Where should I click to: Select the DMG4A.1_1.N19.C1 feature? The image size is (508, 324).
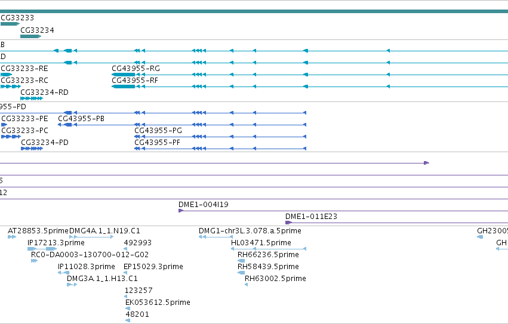91,237
